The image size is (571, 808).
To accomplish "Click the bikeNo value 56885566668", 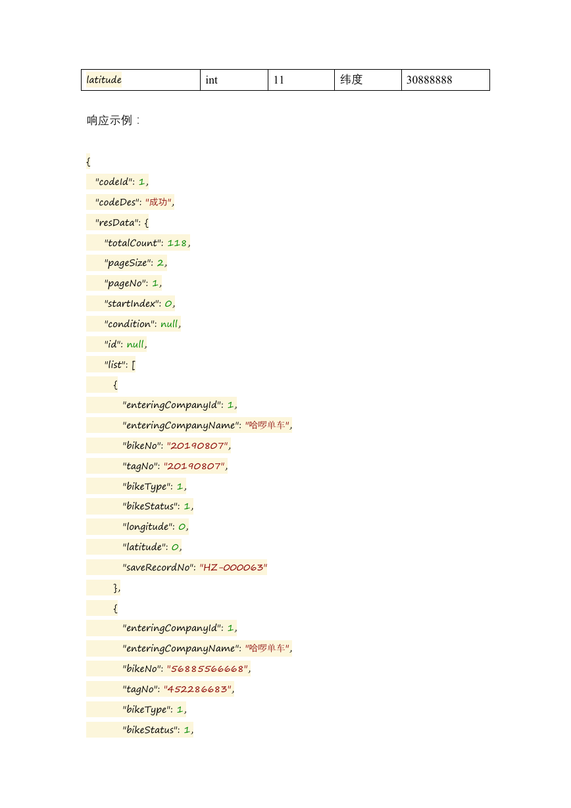I will (x=207, y=669).
